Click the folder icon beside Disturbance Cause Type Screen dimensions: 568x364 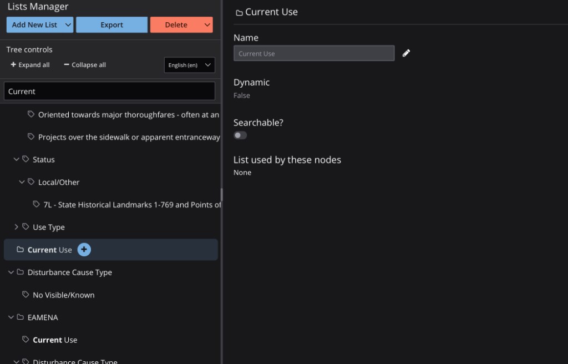(x=21, y=272)
